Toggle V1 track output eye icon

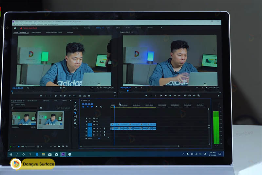(x=97, y=125)
